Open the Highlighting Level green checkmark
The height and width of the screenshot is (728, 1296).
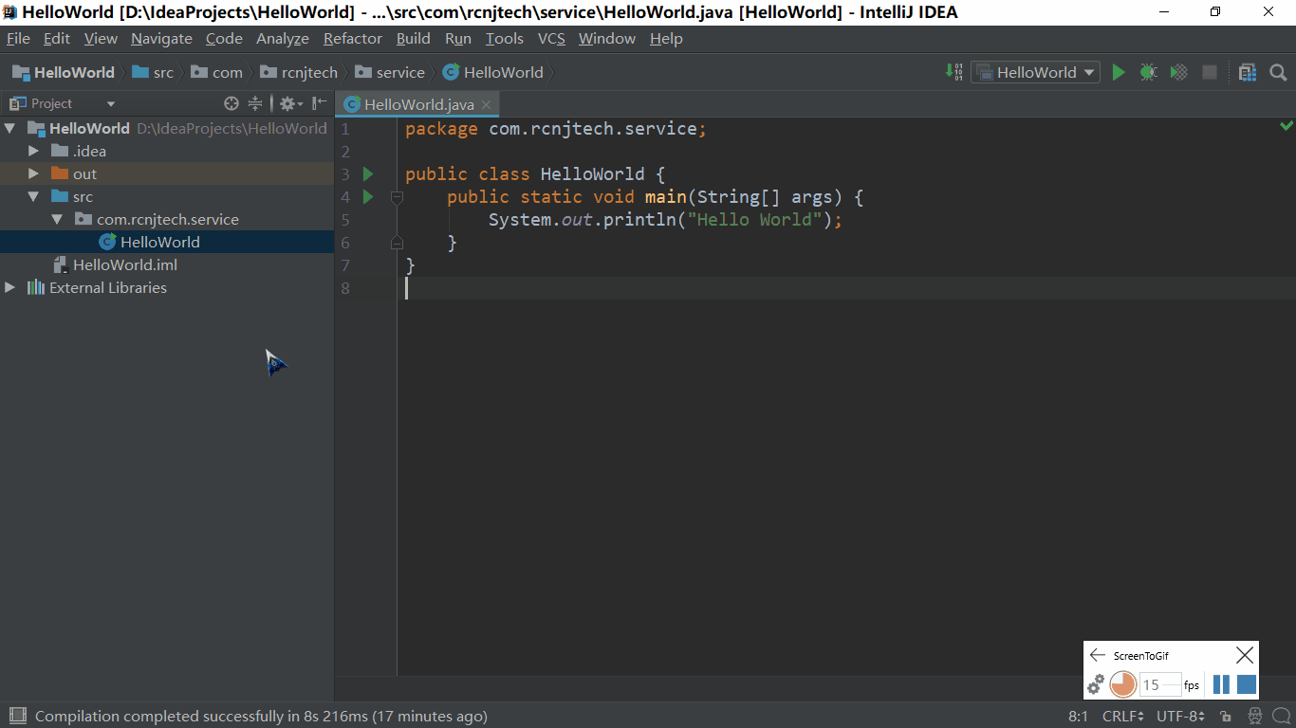point(1287,124)
